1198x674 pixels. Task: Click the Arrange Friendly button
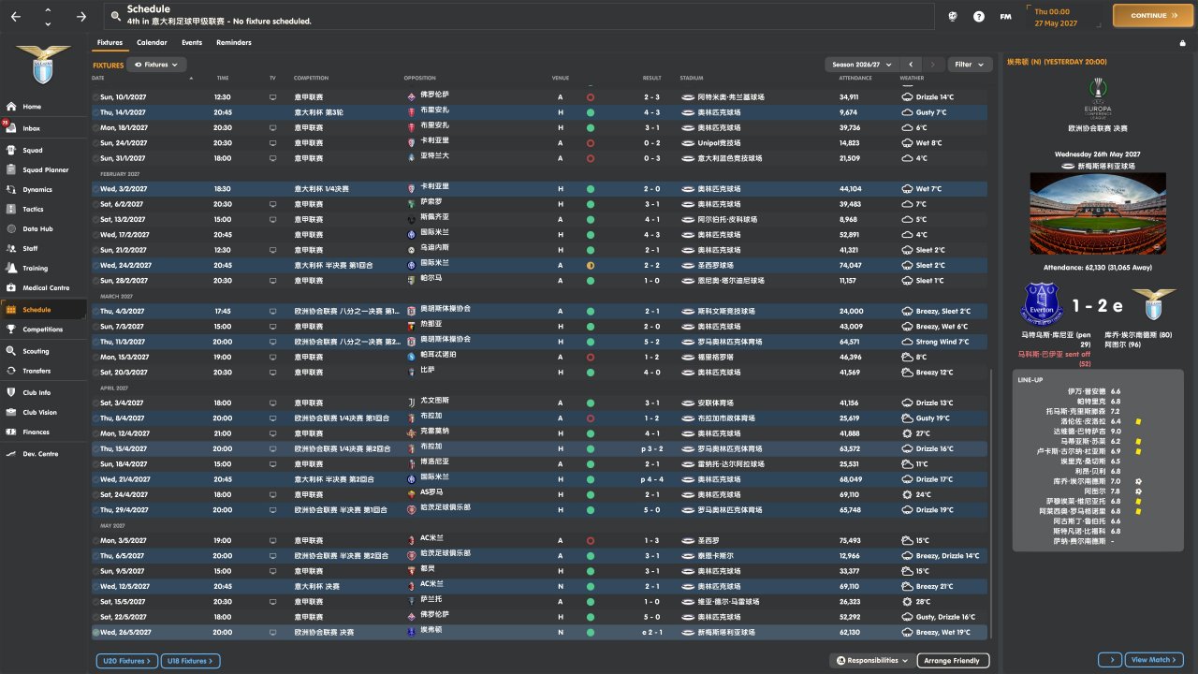(x=952, y=661)
